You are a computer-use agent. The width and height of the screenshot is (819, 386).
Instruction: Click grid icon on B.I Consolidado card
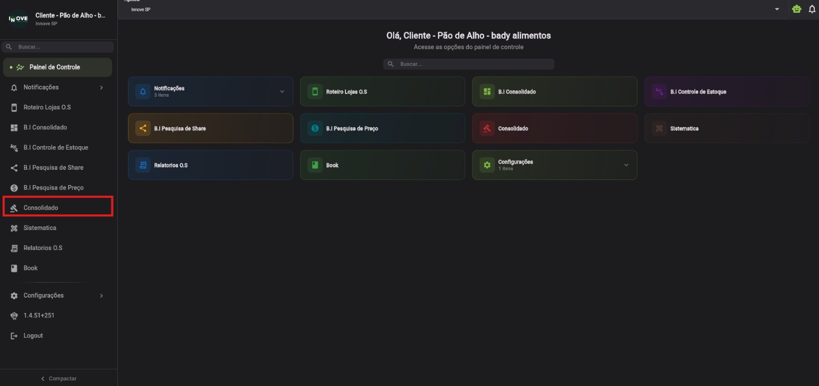[x=487, y=92]
